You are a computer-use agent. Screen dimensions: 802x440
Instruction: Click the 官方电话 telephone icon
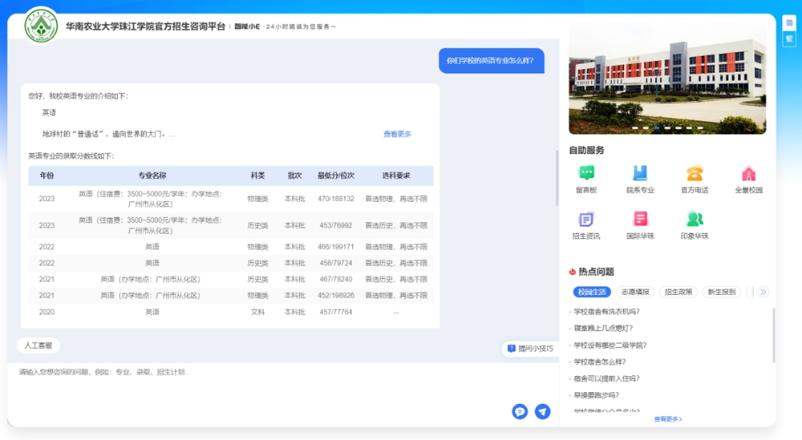click(695, 174)
